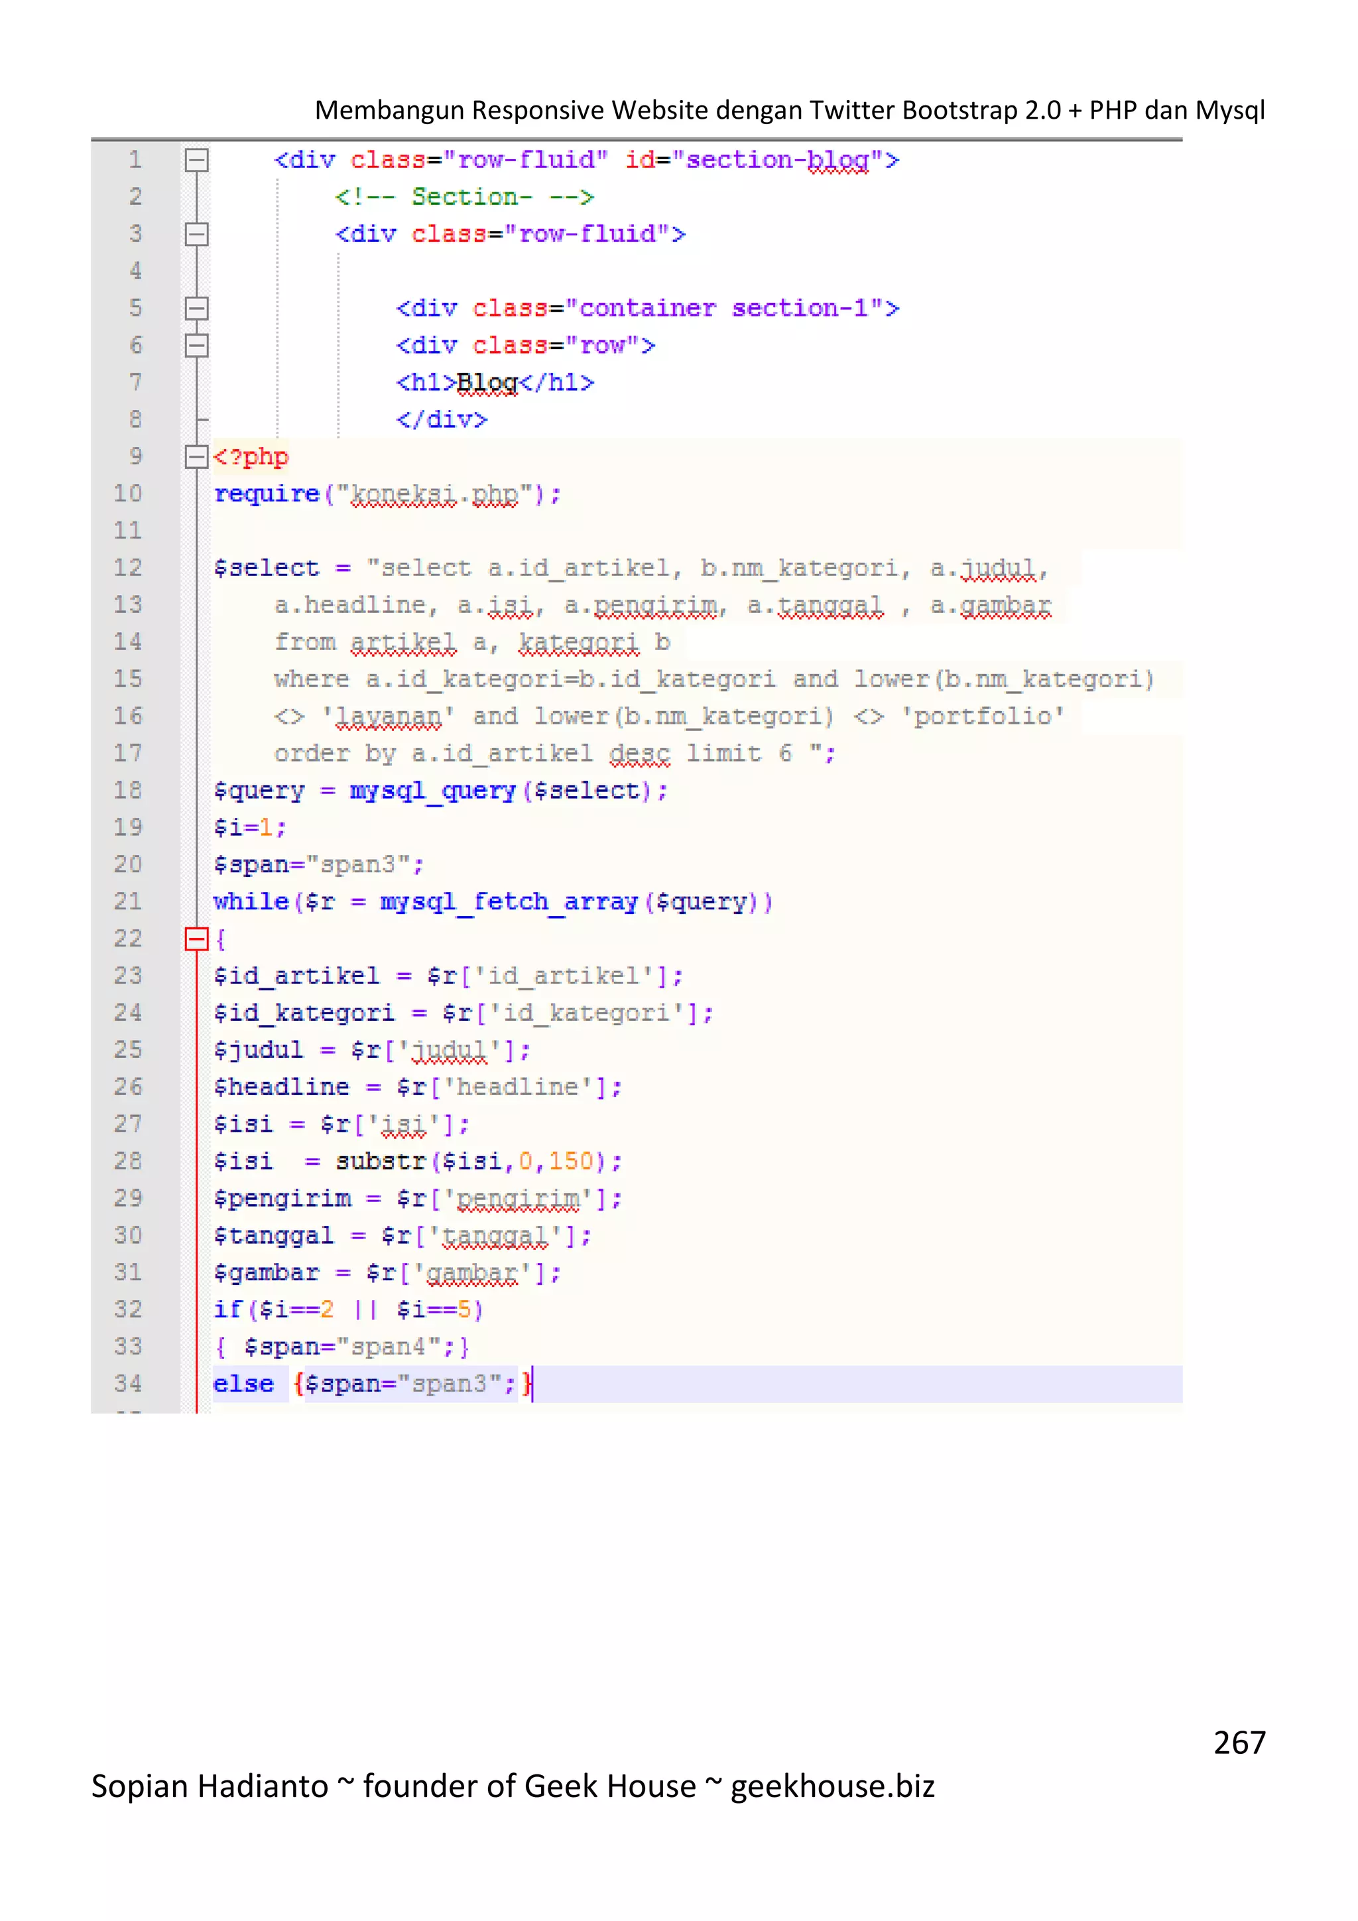Image resolution: width=1358 pixels, height=1921 pixels.
Task: Click the $headline assignment line
Action: pos(418,1088)
